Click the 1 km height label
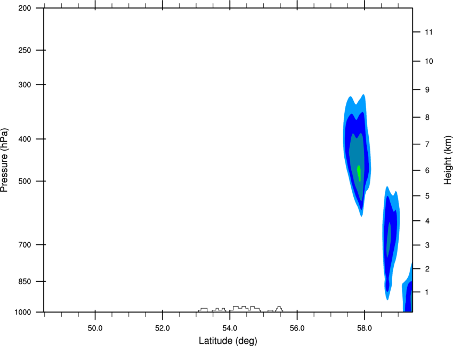The height and width of the screenshot is (346, 453). (x=427, y=292)
